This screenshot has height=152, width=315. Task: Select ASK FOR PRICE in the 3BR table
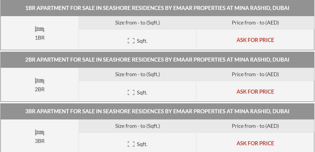(x=255, y=143)
